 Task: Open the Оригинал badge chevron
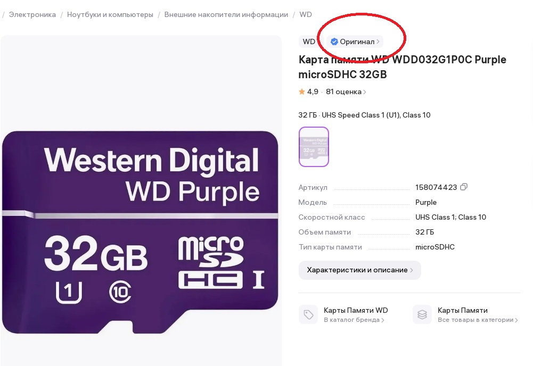[x=378, y=41]
